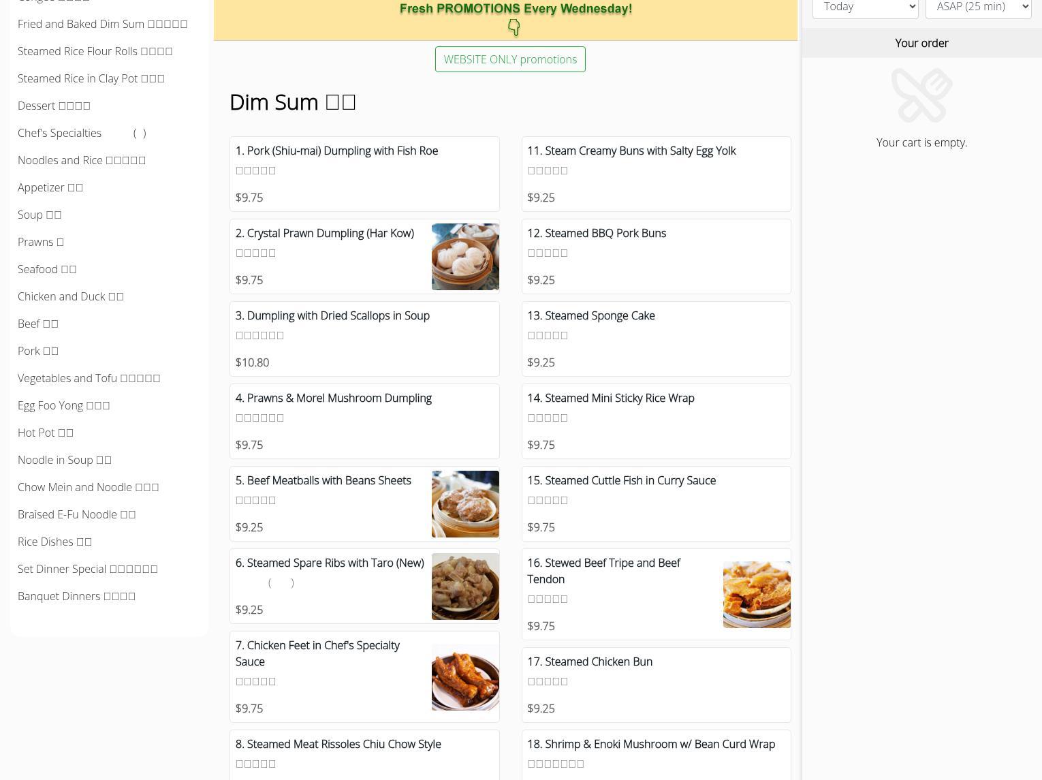Image resolution: width=1042 pixels, height=780 pixels.
Task: Click the $10.80 price of scallop dumpling
Action: point(253,362)
